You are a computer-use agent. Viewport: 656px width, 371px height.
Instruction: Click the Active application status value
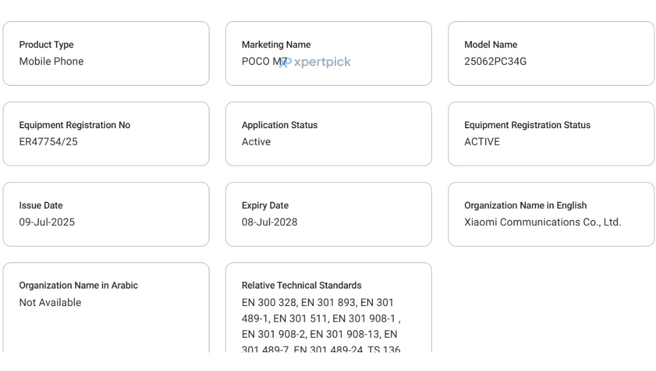[256, 142]
